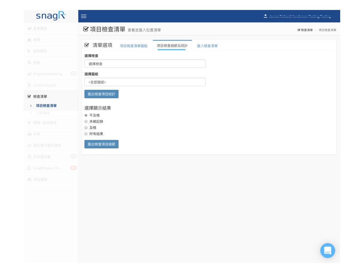Open the 選擇檢查 dropdown field
Screen dimensions: 364x273
point(145,64)
